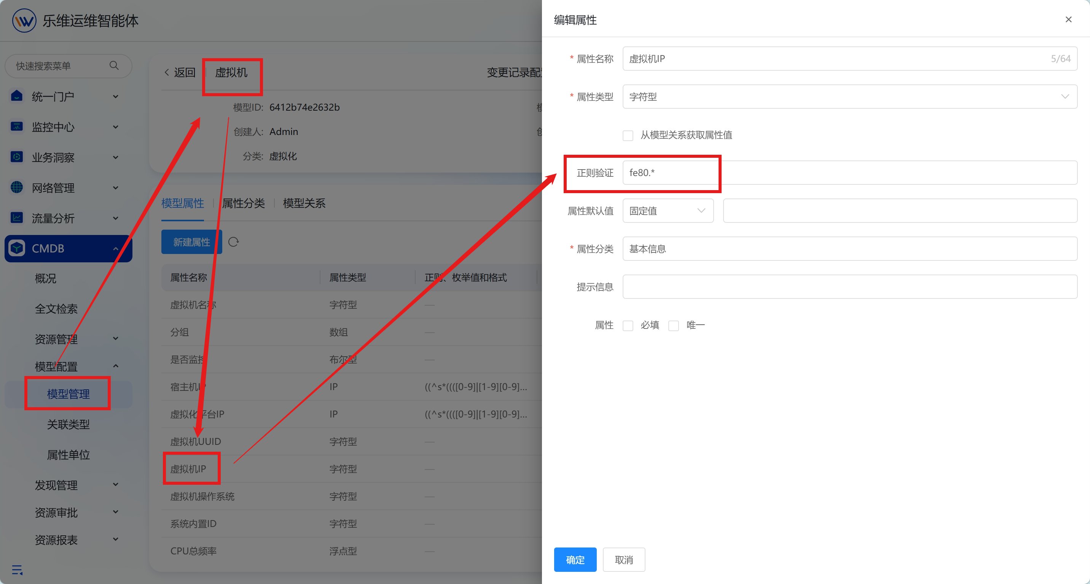The width and height of the screenshot is (1090, 584).
Task: Expand the 资源报表 submenu
Action: point(116,540)
